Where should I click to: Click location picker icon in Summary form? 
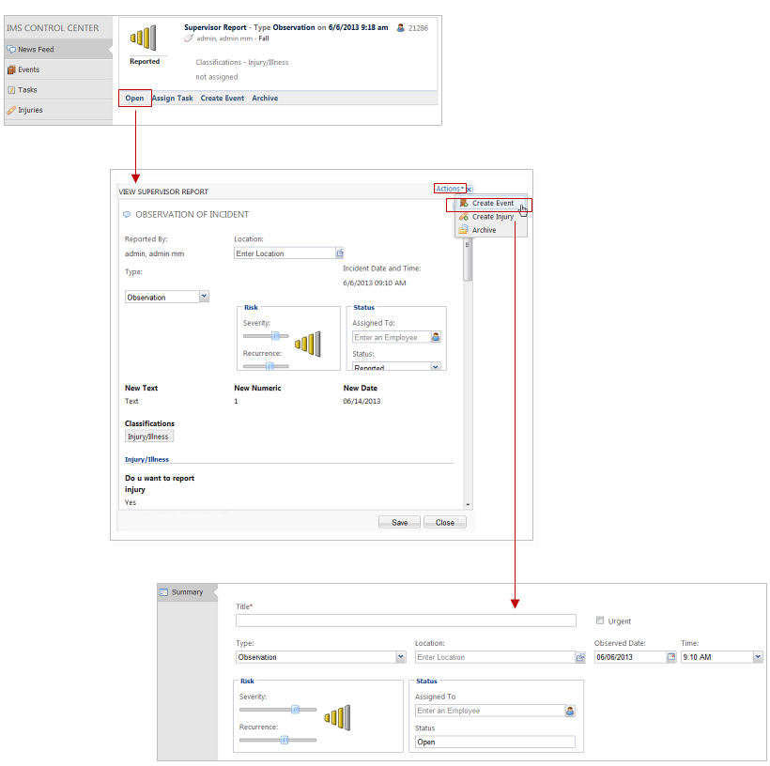coord(580,657)
